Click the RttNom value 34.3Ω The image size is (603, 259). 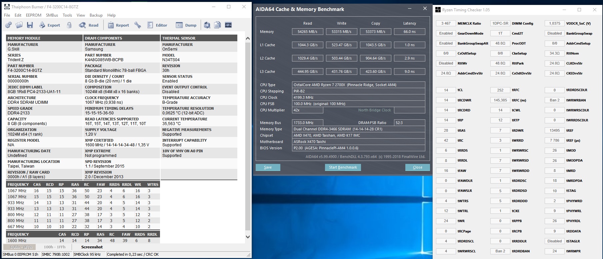pos(555,53)
